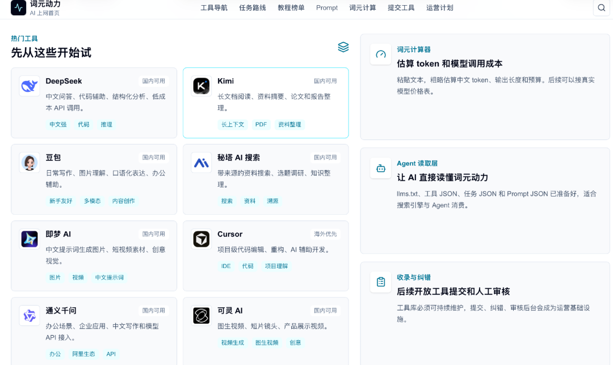The width and height of the screenshot is (613, 365).
Task: Open the 通义千问 title
Action: [x=61, y=311]
